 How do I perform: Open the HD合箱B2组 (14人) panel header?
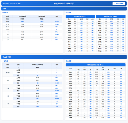pos(80,16)
